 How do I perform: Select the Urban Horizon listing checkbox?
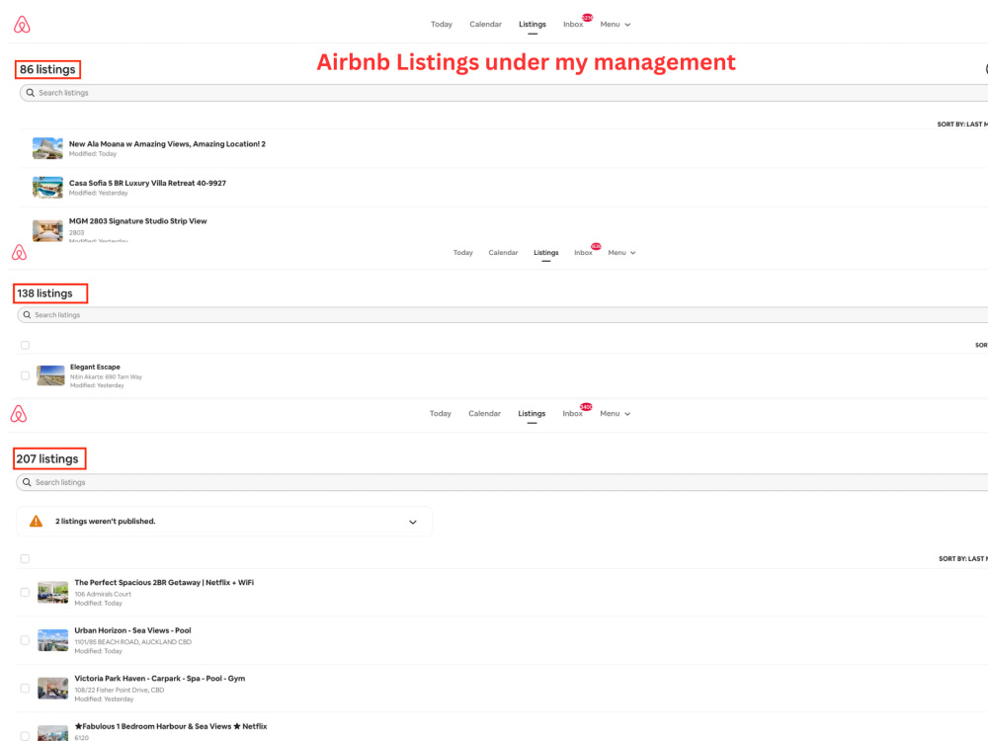tap(26, 640)
